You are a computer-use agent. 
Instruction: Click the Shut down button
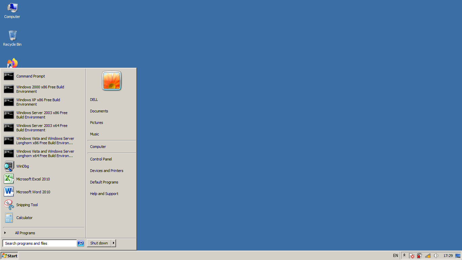[x=99, y=243]
